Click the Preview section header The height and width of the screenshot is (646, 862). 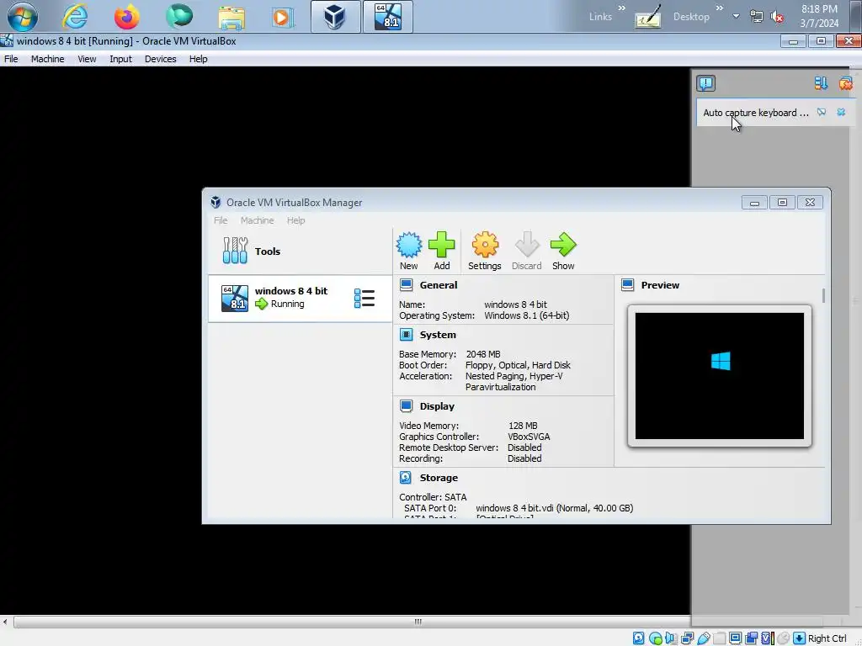click(660, 285)
